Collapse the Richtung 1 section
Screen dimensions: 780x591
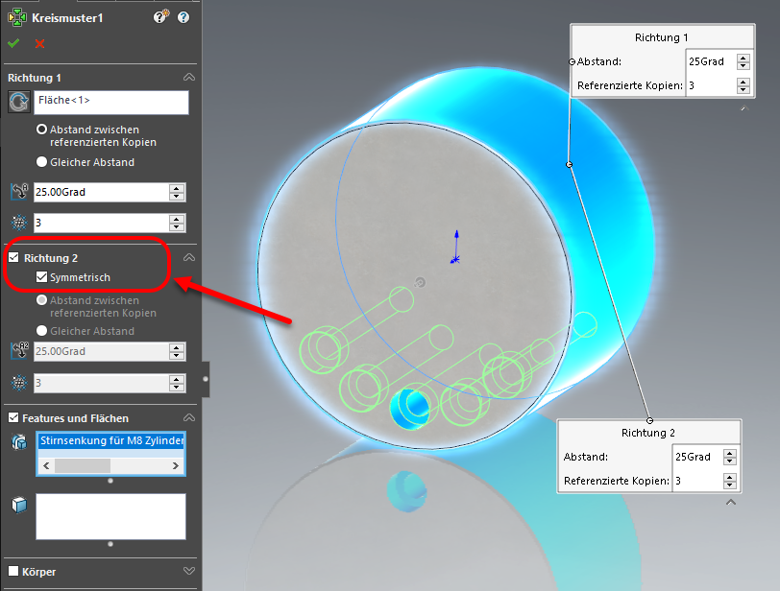pyautogui.click(x=189, y=77)
